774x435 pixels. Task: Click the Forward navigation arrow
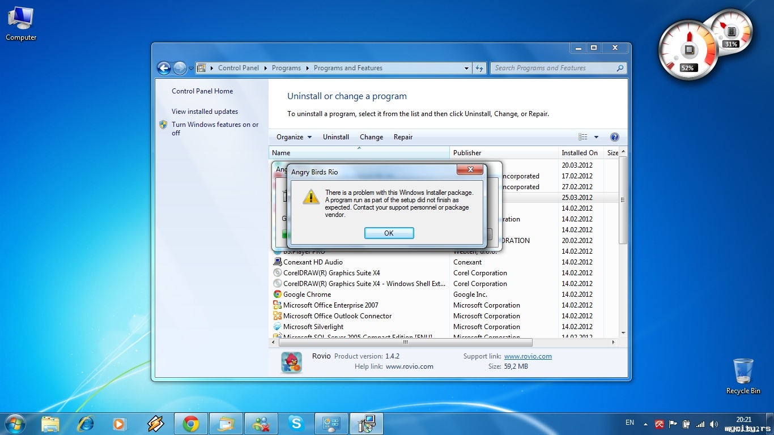(180, 68)
